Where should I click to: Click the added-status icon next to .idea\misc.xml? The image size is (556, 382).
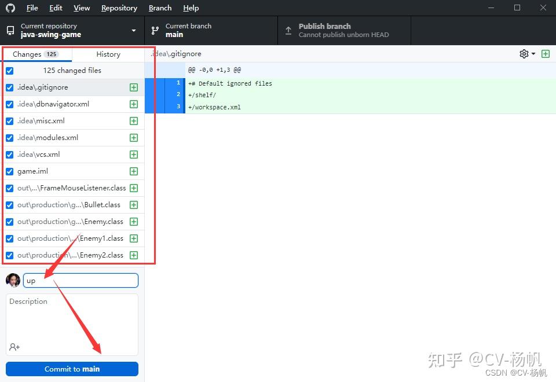[x=134, y=120]
